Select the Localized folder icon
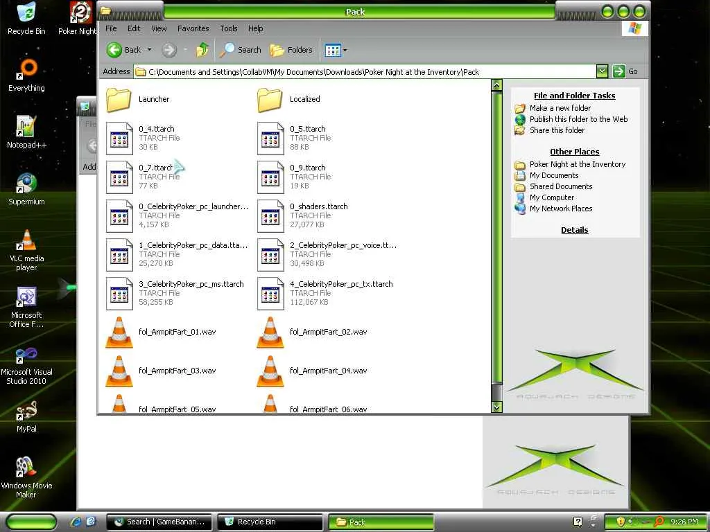This screenshot has height=532, width=710. coord(270,100)
